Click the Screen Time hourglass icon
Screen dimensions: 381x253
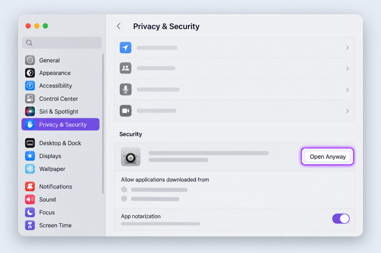pyautogui.click(x=30, y=225)
